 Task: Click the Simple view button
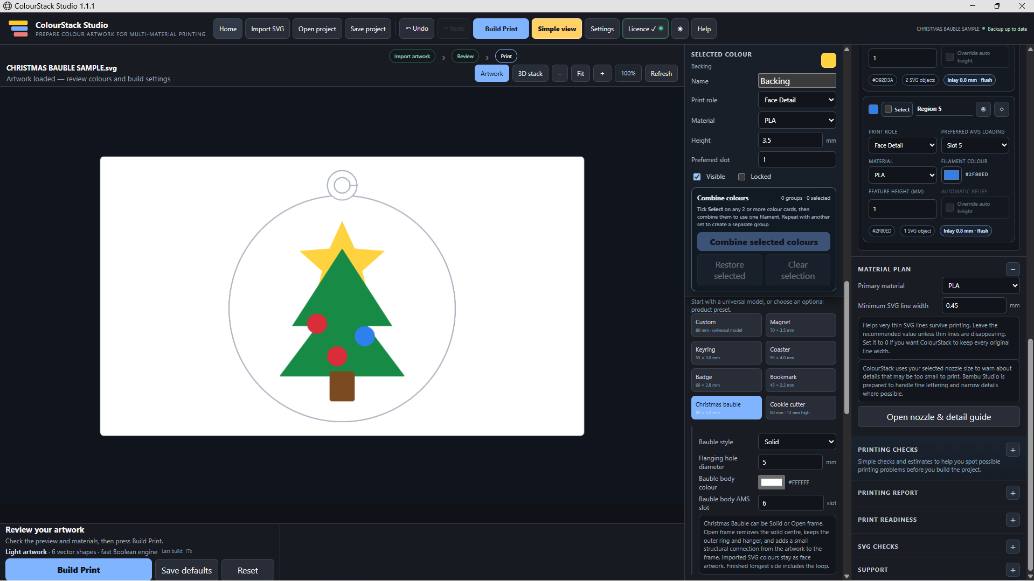point(557,29)
